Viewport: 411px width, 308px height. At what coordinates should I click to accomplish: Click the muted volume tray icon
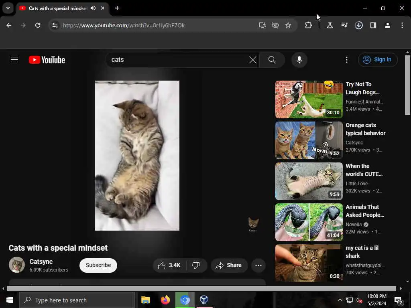(x=359, y=300)
